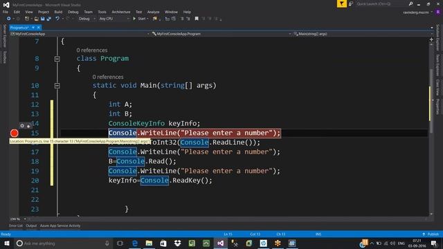
Task: Open the Debug menu
Action: click(73, 12)
